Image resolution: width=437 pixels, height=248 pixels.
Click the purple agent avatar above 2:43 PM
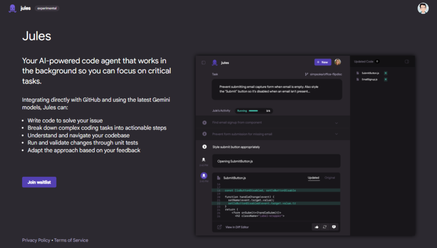click(x=204, y=175)
